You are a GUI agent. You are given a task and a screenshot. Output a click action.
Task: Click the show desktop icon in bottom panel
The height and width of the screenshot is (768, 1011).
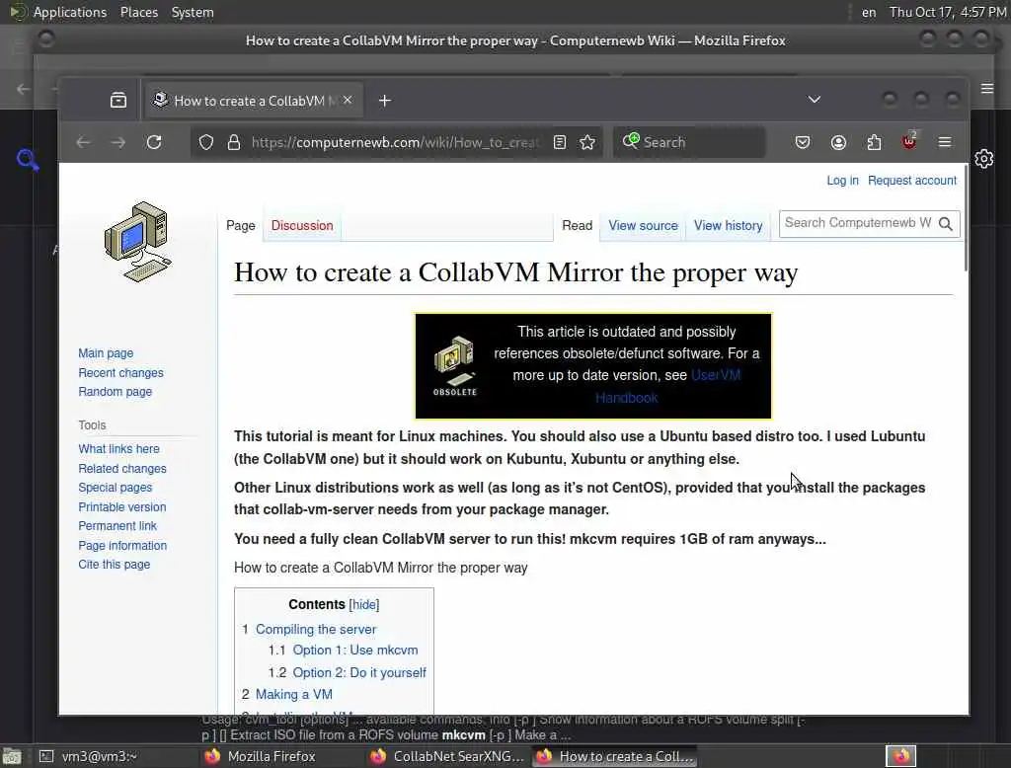tap(12, 756)
